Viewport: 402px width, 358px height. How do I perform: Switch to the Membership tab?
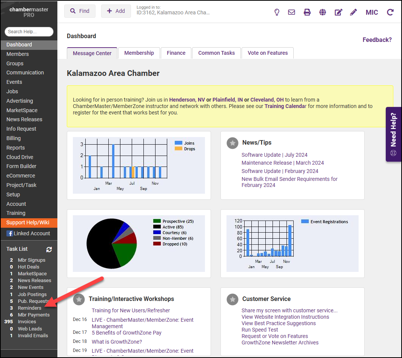(139, 53)
